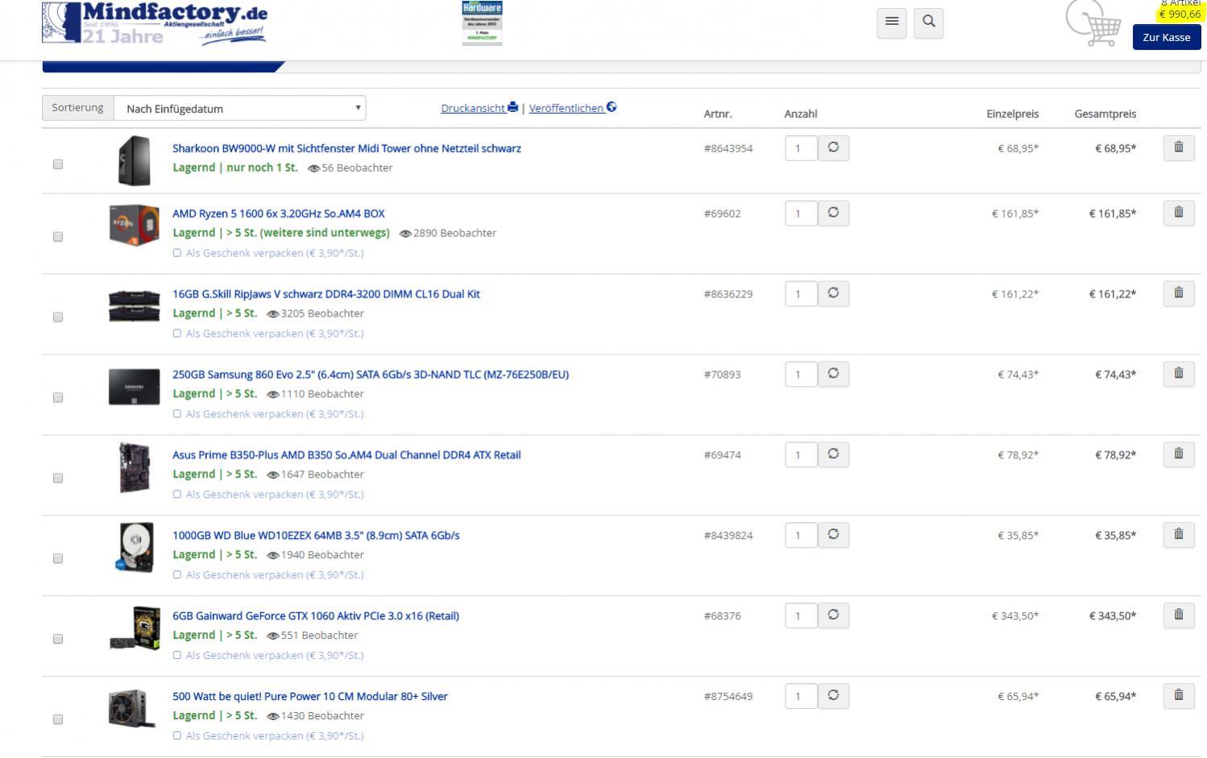Enable gift wrapping for Samsung 860 Evo

177,414
